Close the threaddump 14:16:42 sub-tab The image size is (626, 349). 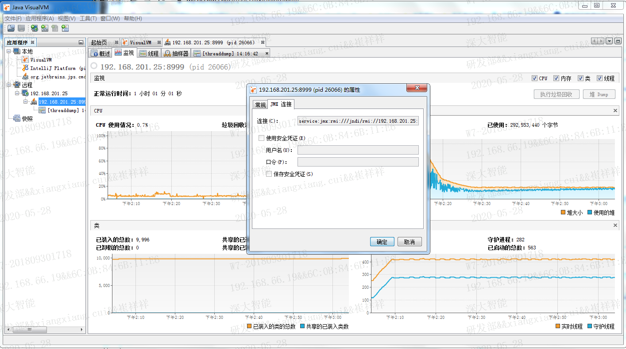pos(266,53)
